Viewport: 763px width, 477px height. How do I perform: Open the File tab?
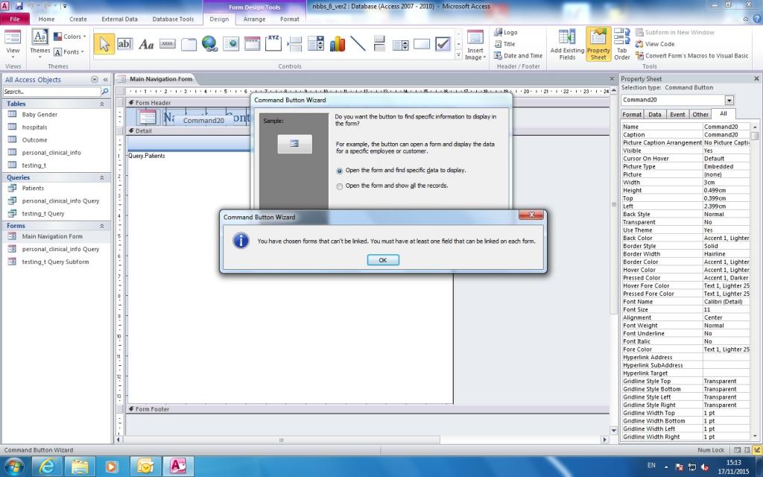click(15, 19)
